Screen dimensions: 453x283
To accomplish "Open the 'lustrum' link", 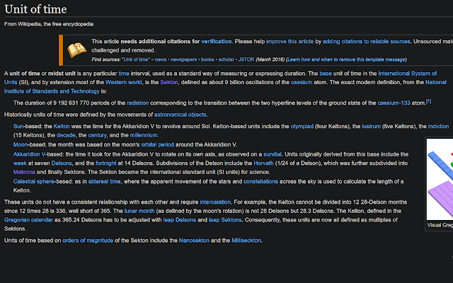I will [x=371, y=126].
